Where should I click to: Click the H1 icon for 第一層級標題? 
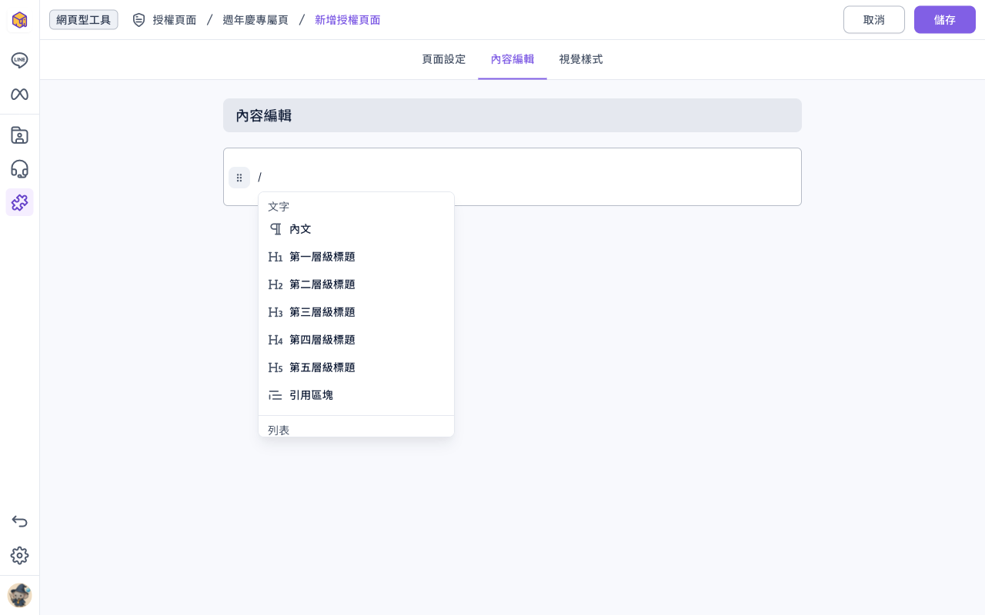(275, 257)
